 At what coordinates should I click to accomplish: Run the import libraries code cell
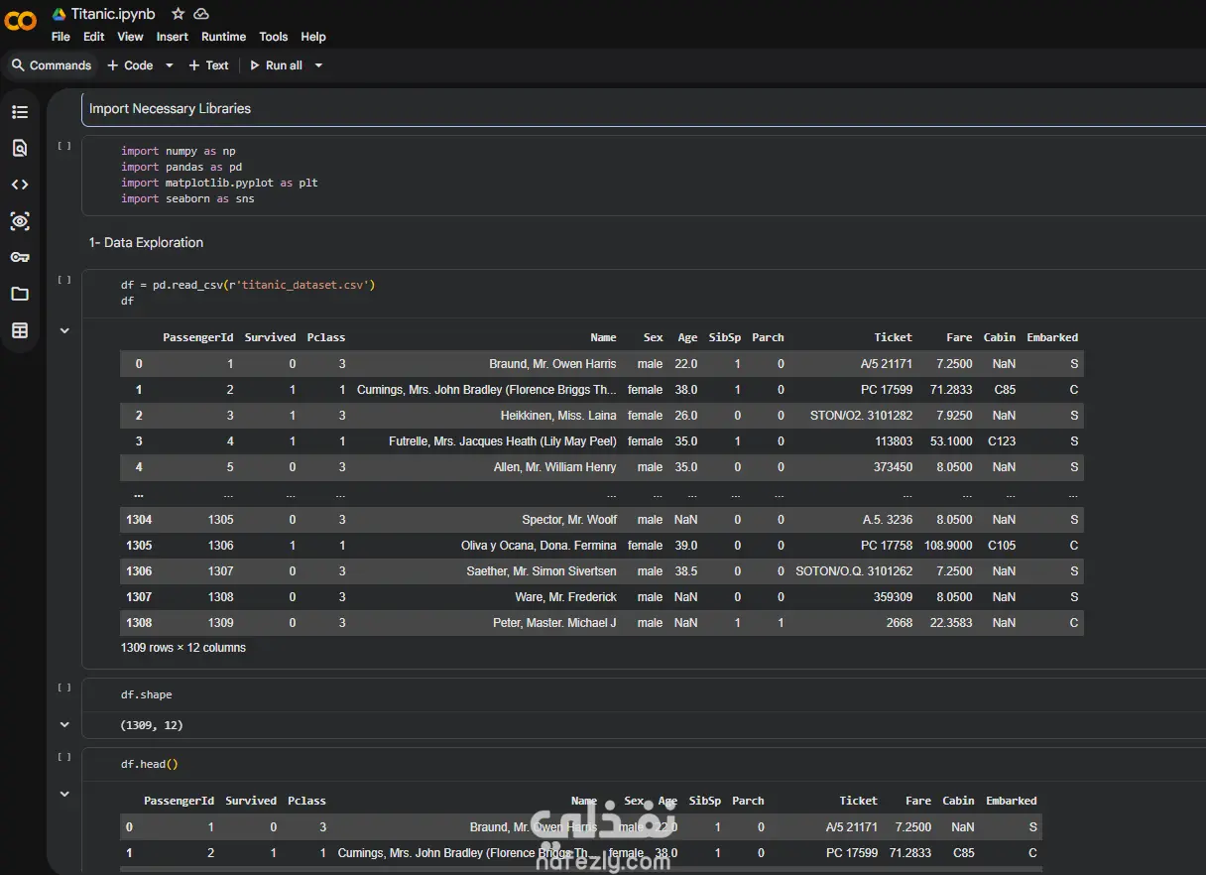(x=64, y=146)
